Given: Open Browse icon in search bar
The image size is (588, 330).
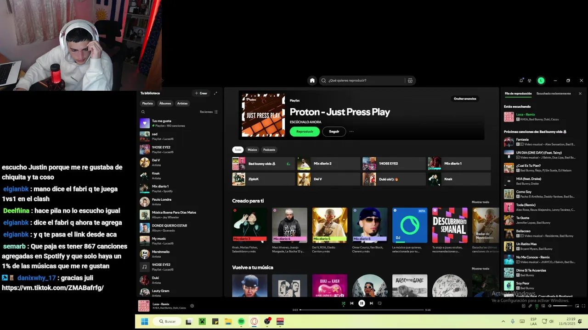Looking at the screenshot, I should [x=410, y=80].
